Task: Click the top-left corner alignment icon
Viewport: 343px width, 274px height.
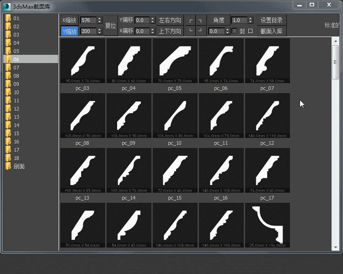Action: tap(191, 21)
